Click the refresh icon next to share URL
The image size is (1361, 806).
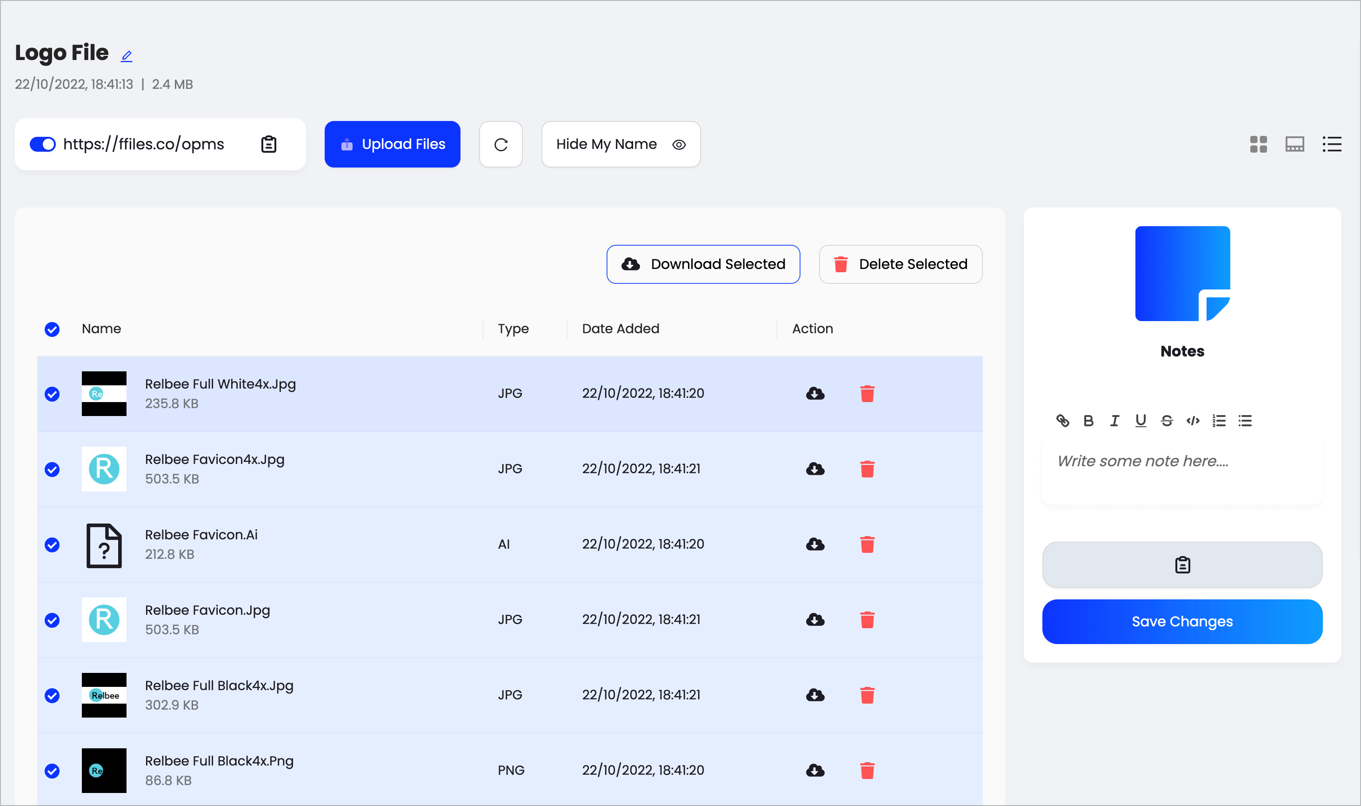click(500, 144)
